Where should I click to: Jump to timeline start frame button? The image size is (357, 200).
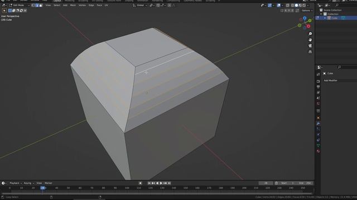click(x=149, y=183)
